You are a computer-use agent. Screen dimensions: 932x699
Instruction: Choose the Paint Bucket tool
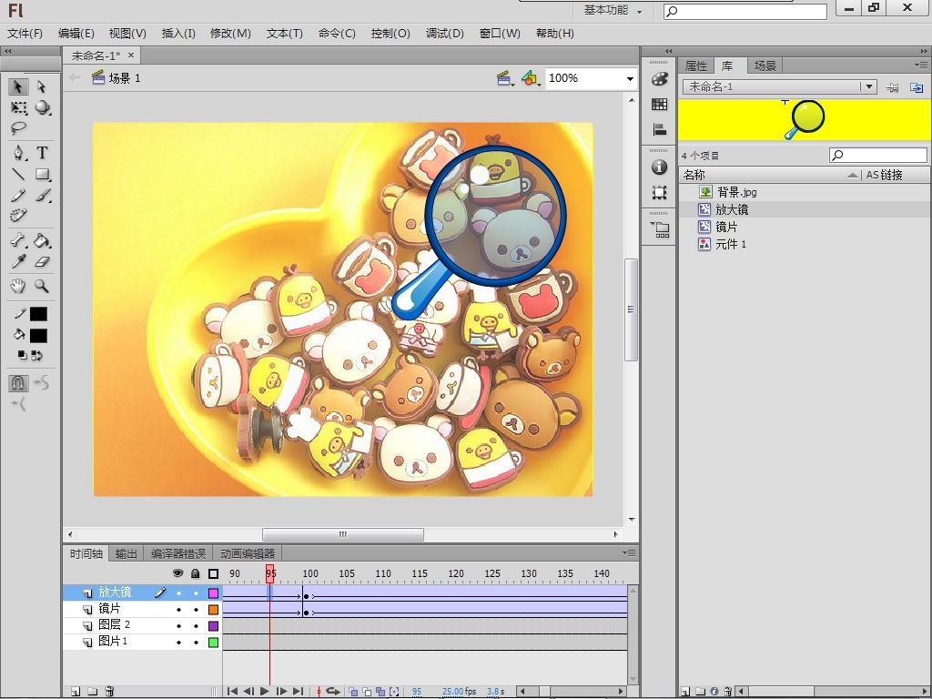(x=42, y=241)
